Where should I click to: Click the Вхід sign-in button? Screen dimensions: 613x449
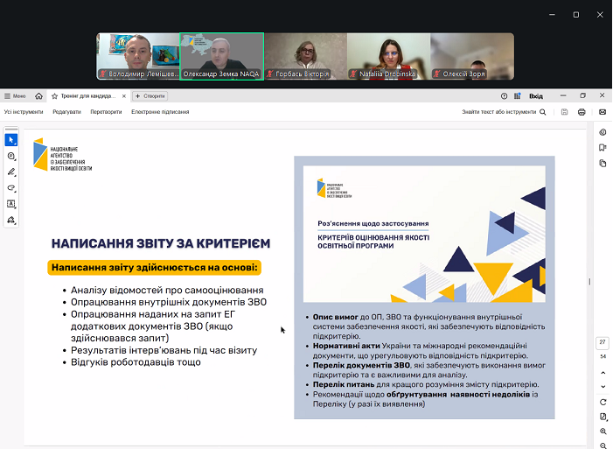(x=536, y=96)
